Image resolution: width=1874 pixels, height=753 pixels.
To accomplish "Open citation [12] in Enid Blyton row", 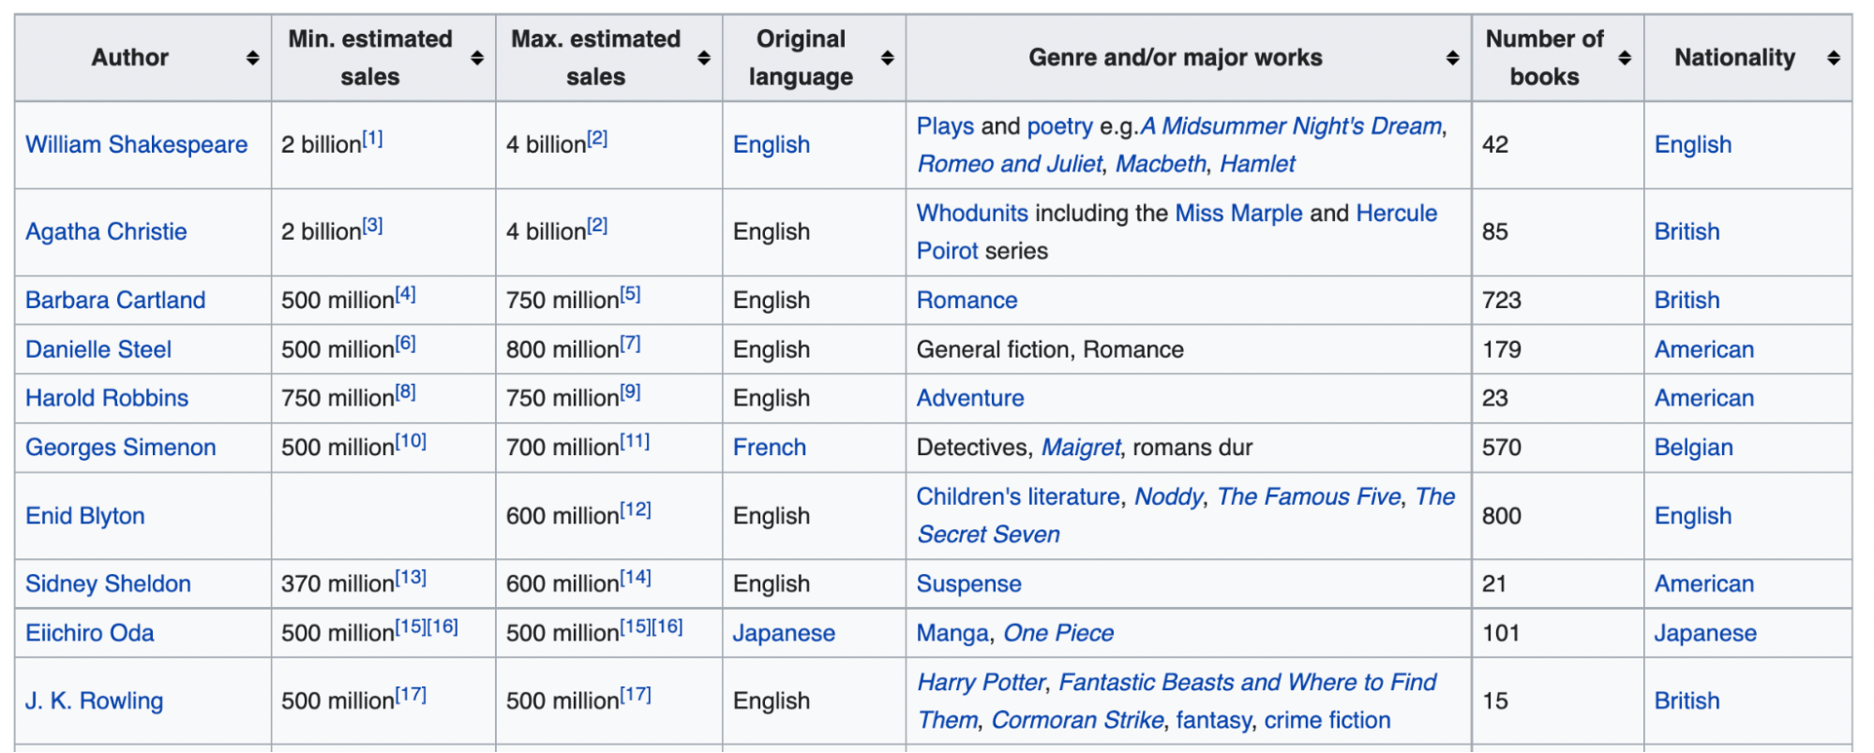I will 636,509.
